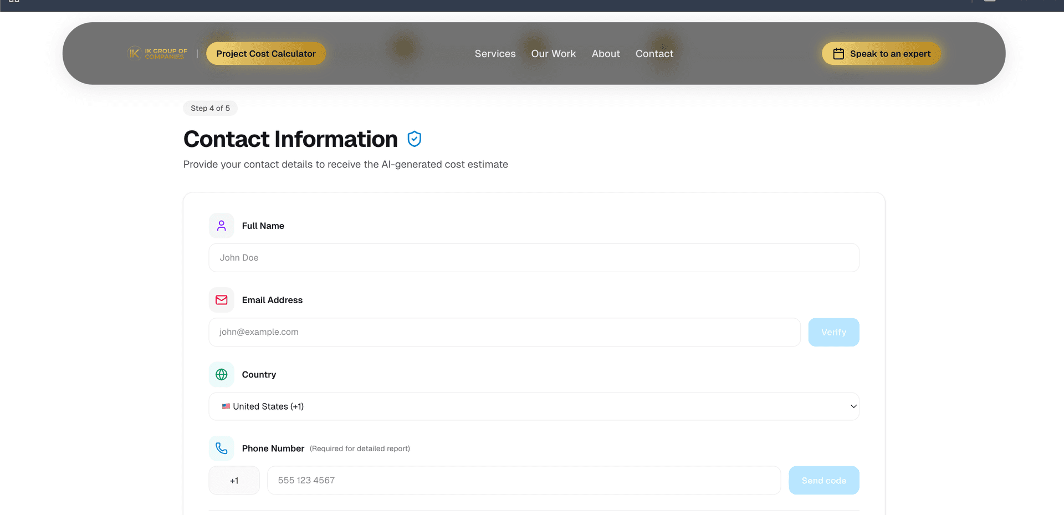
Task: Click the chevron arrow of the Country select
Action: click(853, 406)
